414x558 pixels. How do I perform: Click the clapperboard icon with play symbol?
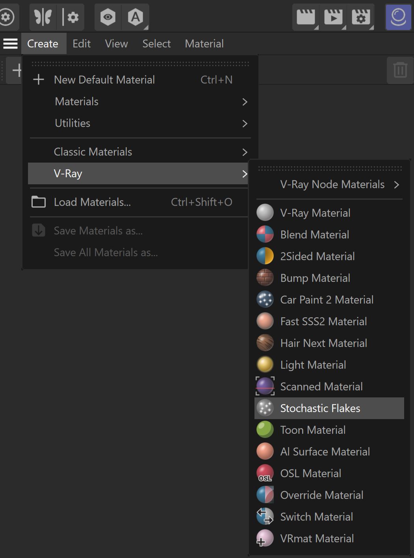(x=333, y=17)
